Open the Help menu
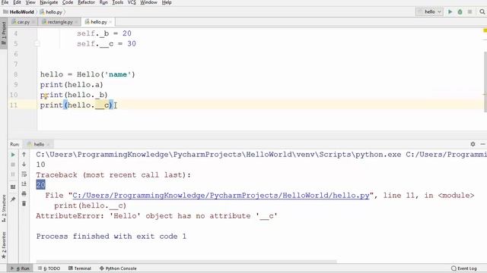The width and height of the screenshot is (487, 273). point(167,2)
